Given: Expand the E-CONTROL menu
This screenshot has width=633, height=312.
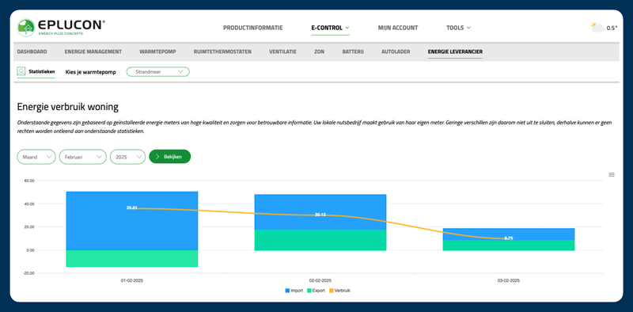Looking at the screenshot, I should pyautogui.click(x=330, y=28).
